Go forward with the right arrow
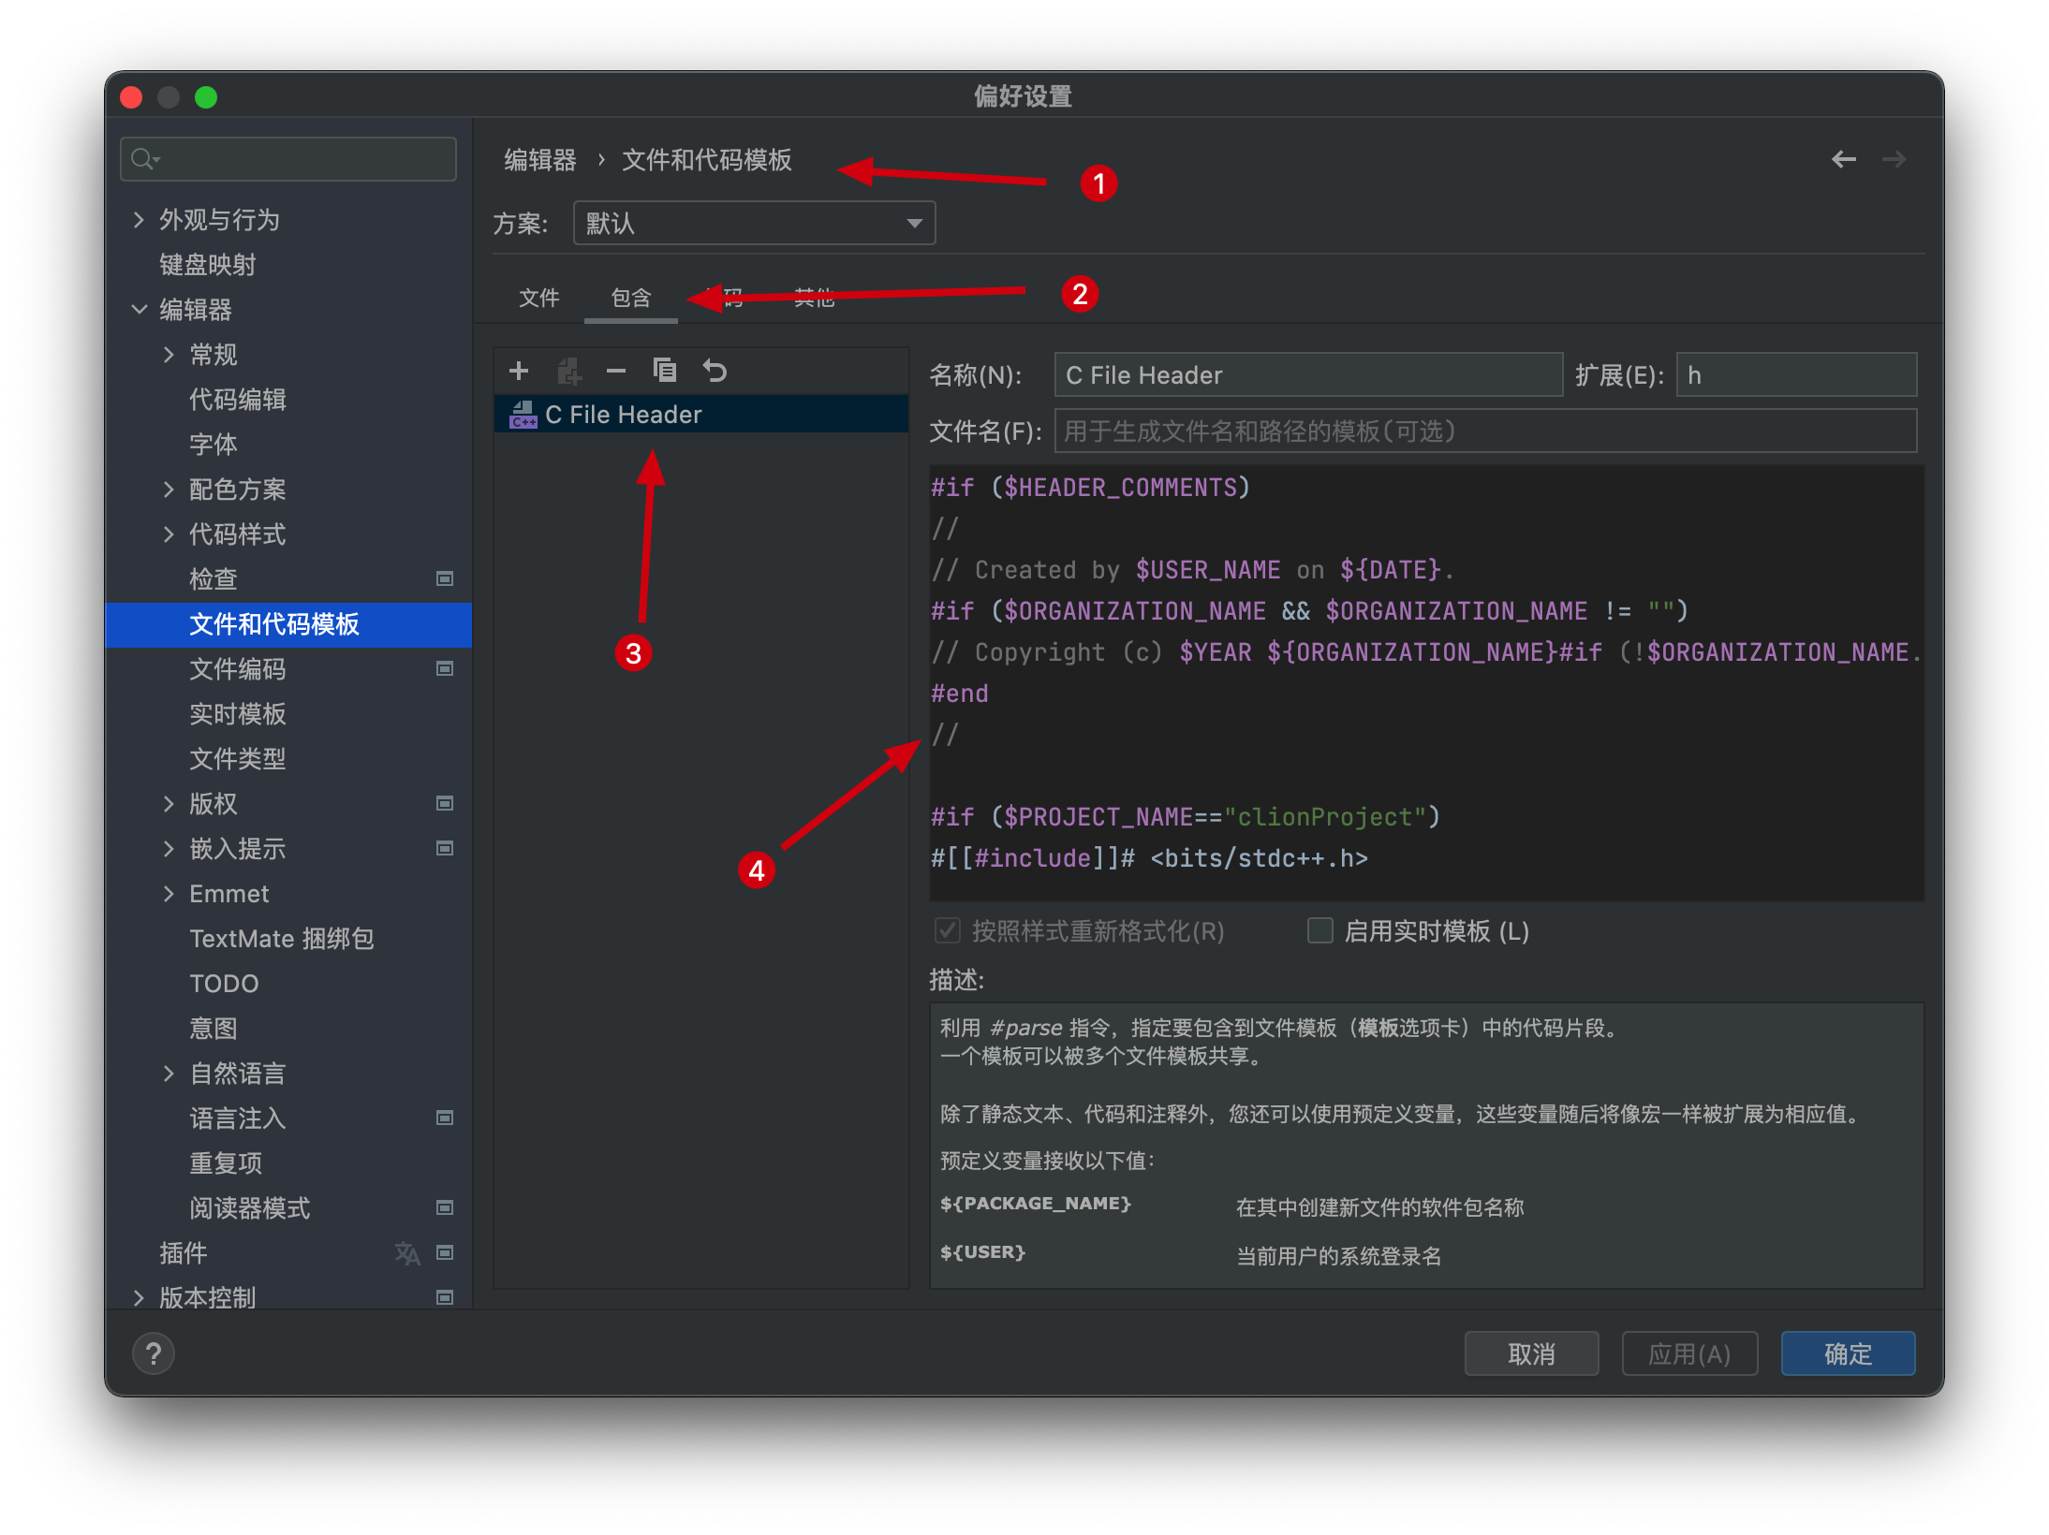This screenshot has height=1535, width=2049. coord(1894,159)
